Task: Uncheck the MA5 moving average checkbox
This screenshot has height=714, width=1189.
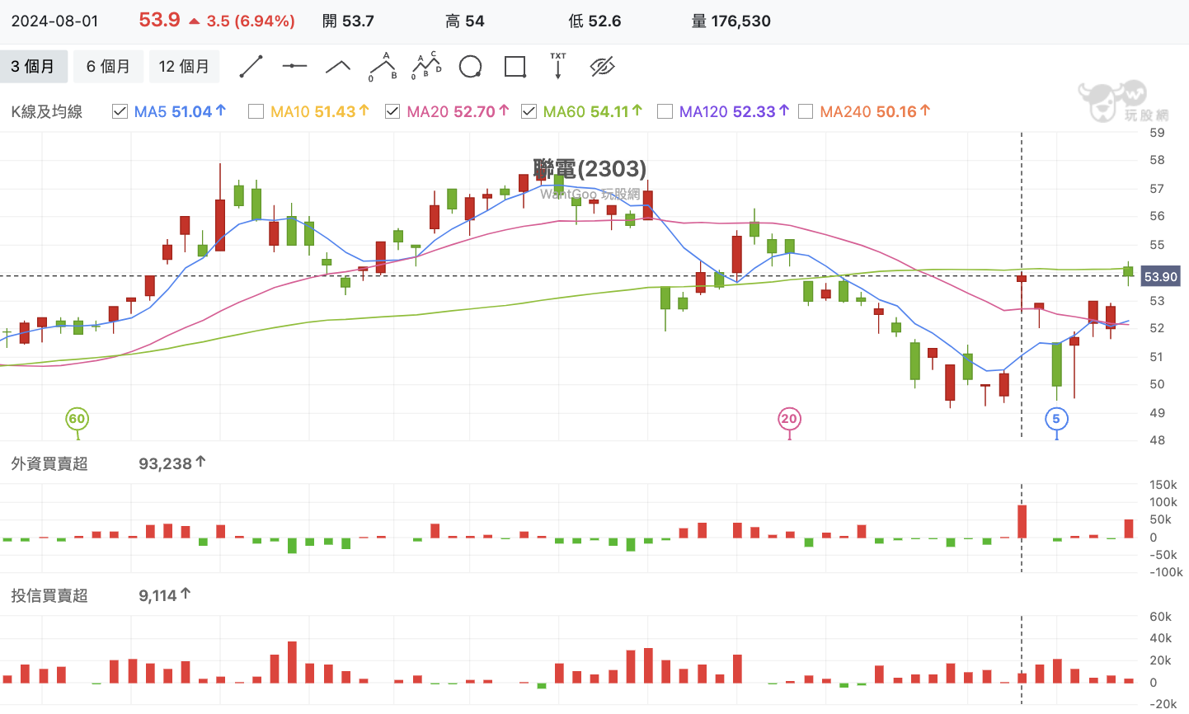Action: (x=120, y=111)
